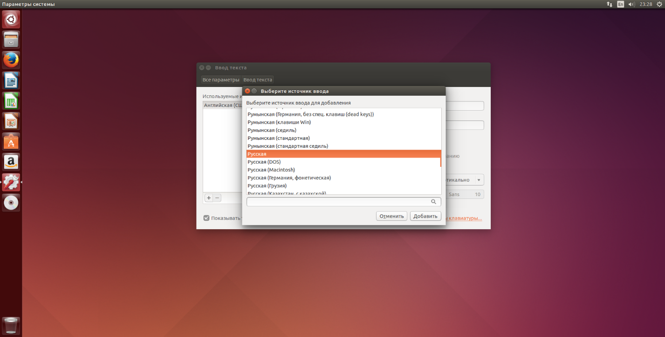Launch LibreOffice Writer from launcher

11,80
